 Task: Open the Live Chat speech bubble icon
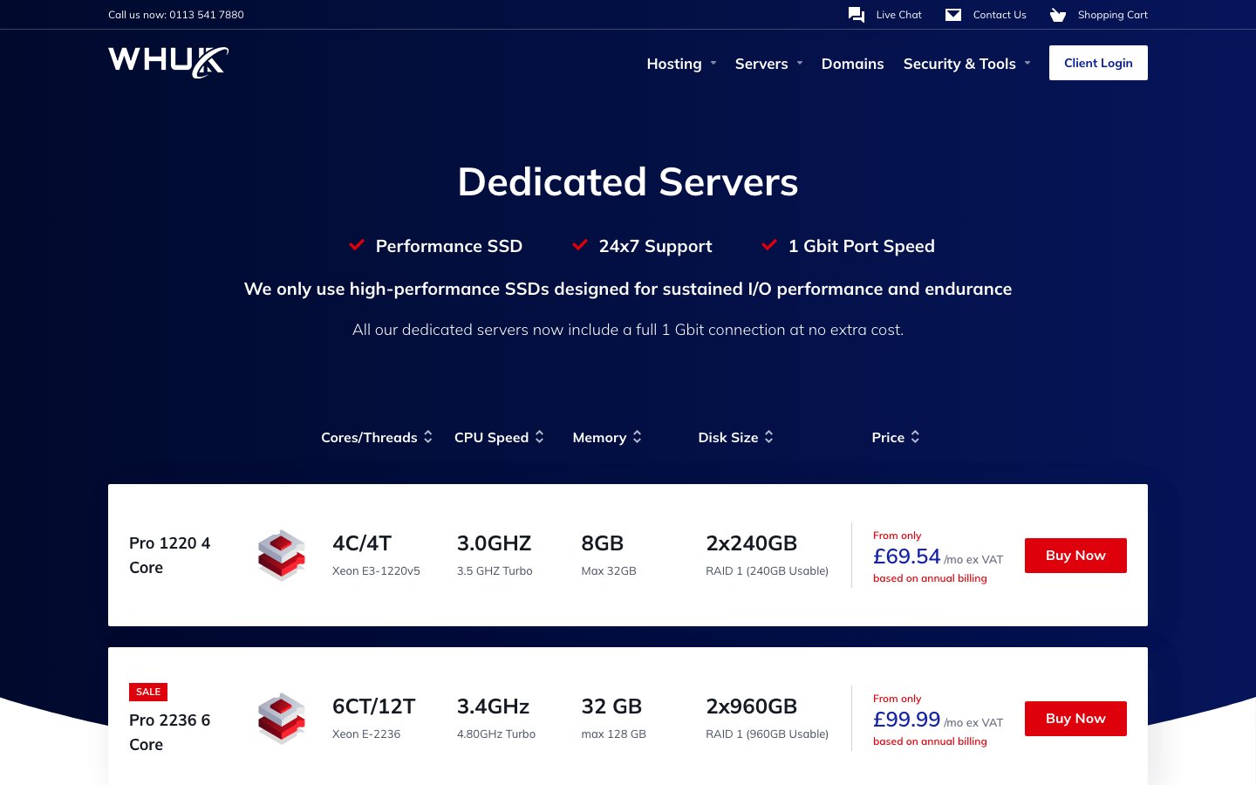coord(857,15)
